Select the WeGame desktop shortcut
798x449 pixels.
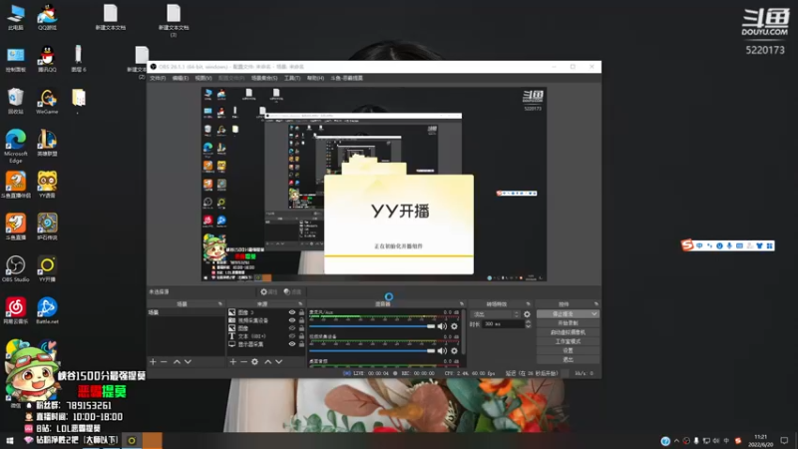coord(47,101)
